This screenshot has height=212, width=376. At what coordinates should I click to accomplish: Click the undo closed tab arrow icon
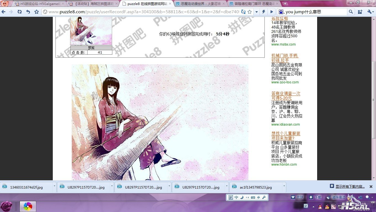pos(28,12)
